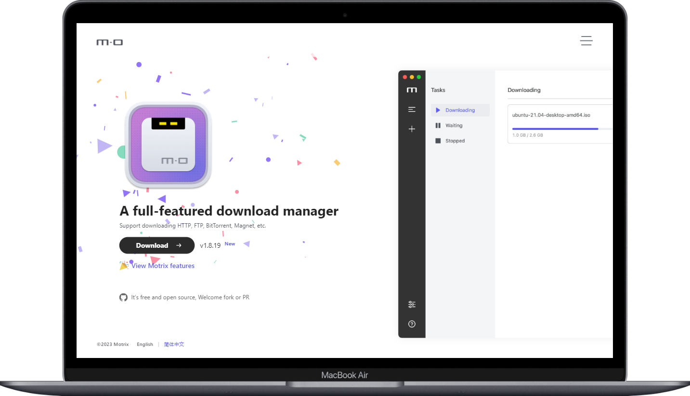Select the Downloading task category
This screenshot has width=690, height=396.
460,110
